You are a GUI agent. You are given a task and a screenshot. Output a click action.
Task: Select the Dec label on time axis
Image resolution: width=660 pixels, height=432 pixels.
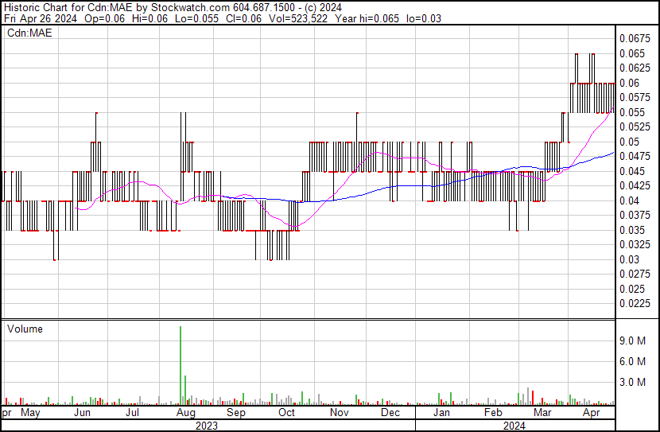tap(390, 413)
